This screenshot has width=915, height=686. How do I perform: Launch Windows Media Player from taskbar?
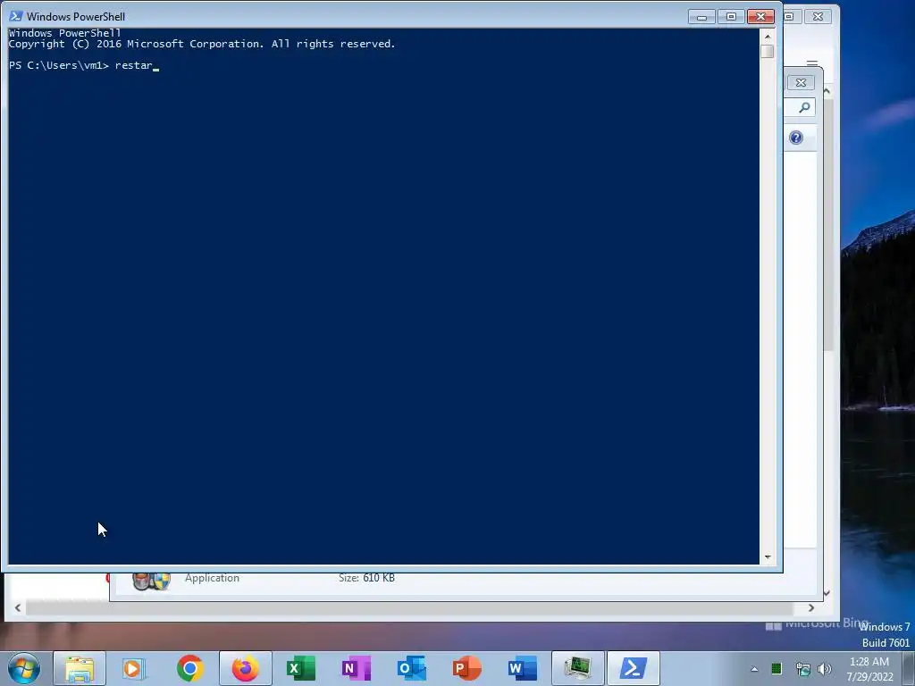[x=134, y=668]
